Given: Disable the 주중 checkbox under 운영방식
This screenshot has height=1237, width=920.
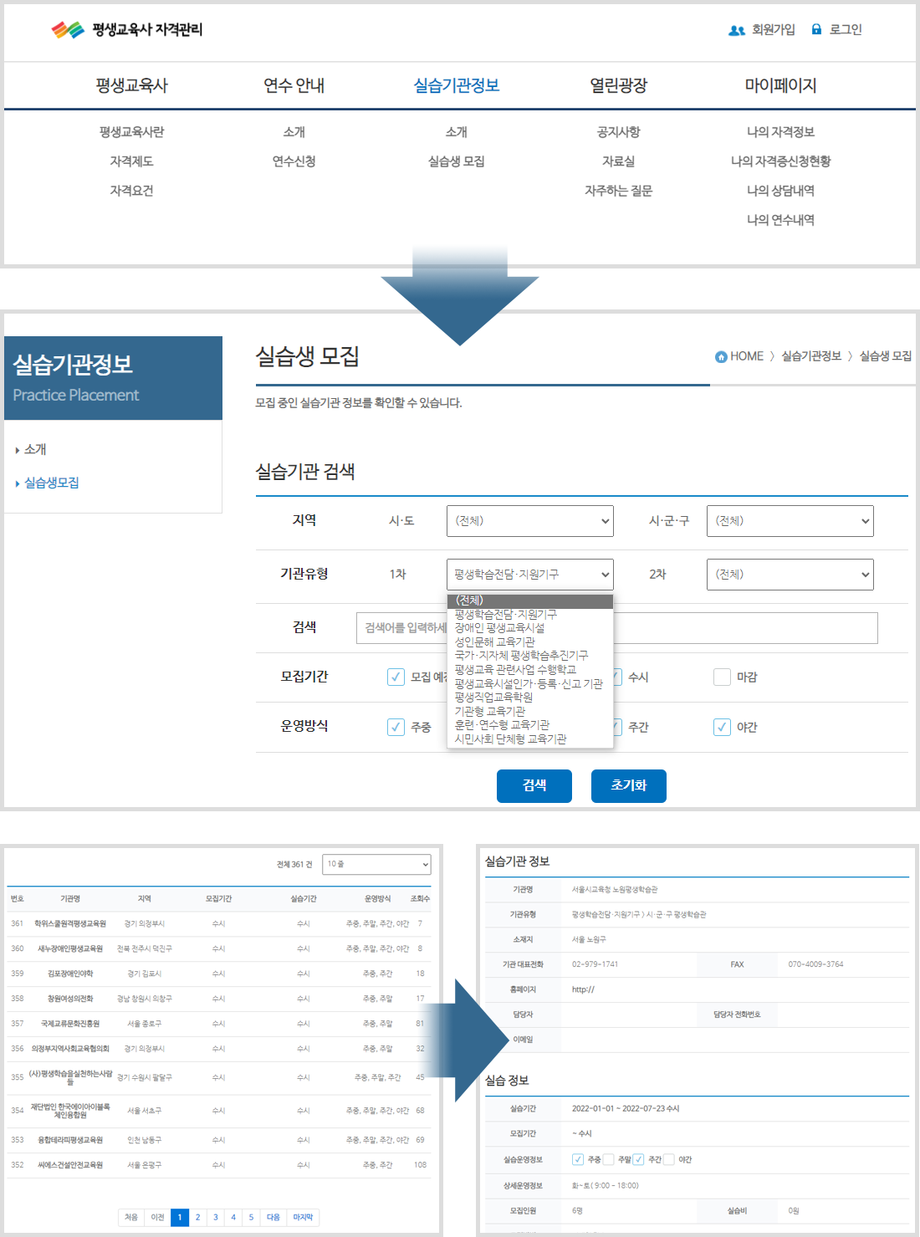Looking at the screenshot, I should pos(395,727).
